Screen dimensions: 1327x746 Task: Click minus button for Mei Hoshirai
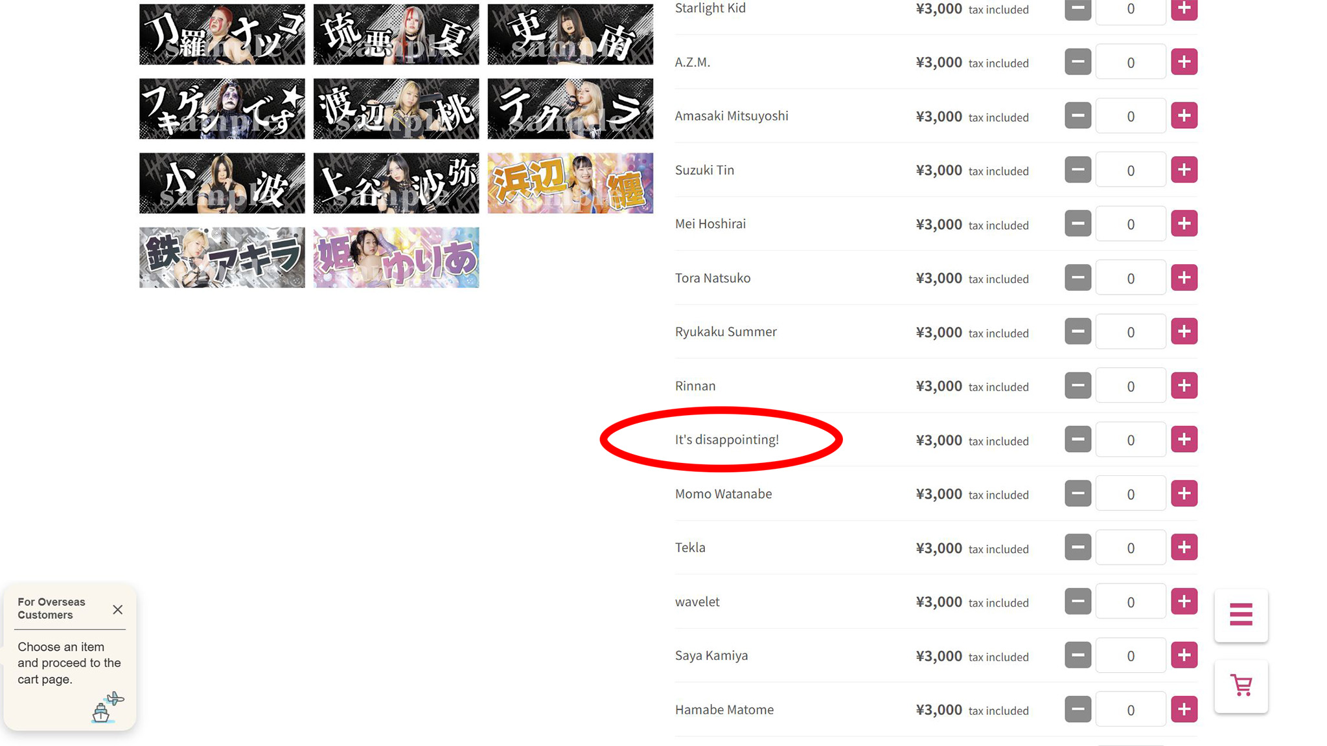(x=1078, y=223)
